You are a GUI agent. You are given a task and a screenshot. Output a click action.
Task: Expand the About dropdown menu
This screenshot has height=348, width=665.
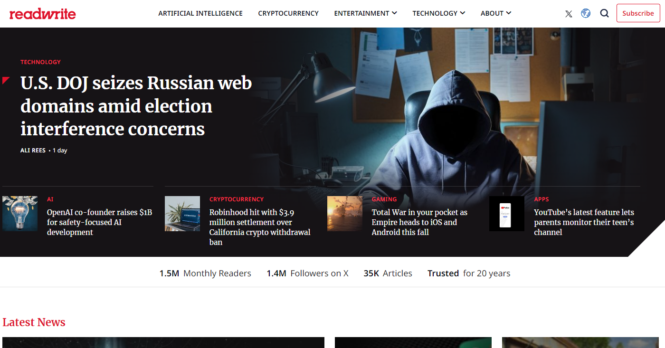click(495, 13)
